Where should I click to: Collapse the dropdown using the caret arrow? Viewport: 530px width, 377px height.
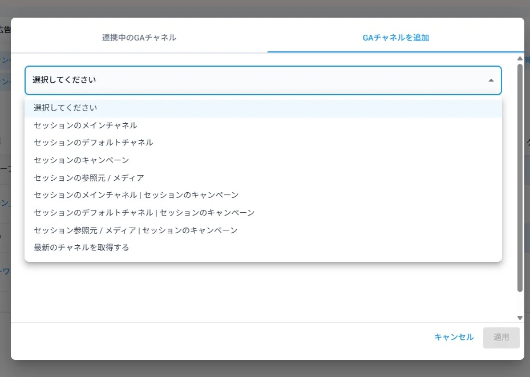pyautogui.click(x=491, y=80)
